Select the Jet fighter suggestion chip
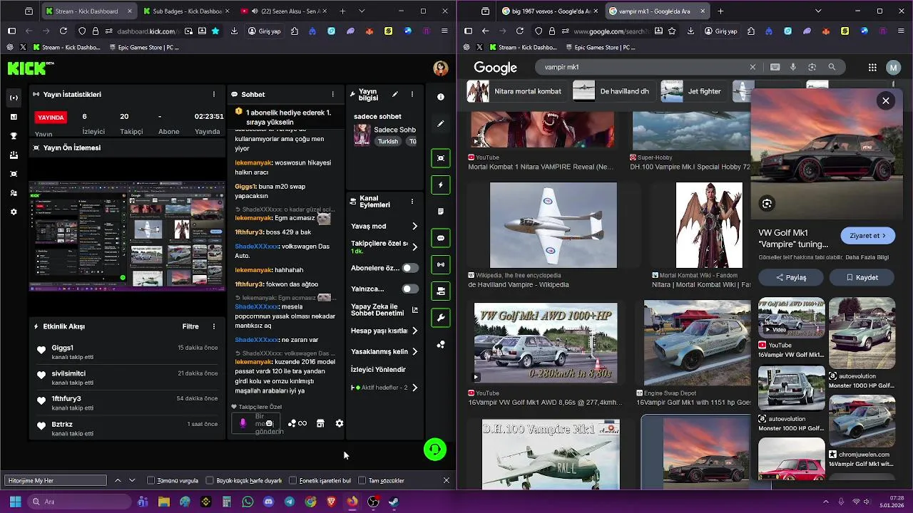This screenshot has width=913, height=513. [692, 91]
